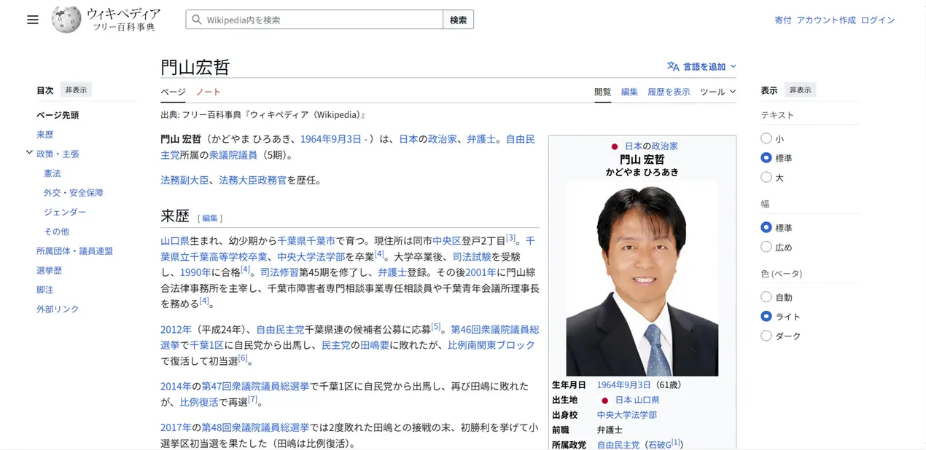This screenshot has height=450, width=926.
Task: Switch to the ノート tab
Action: (x=208, y=92)
